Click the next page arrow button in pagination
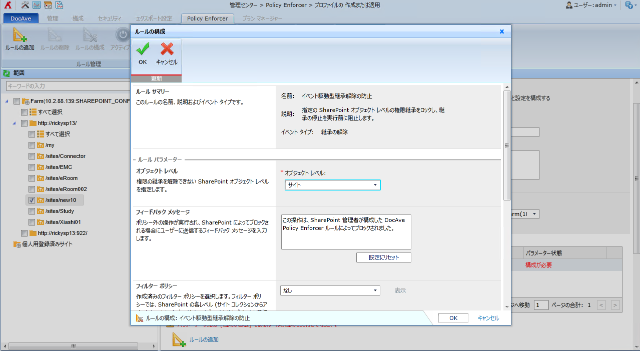 click(615, 304)
